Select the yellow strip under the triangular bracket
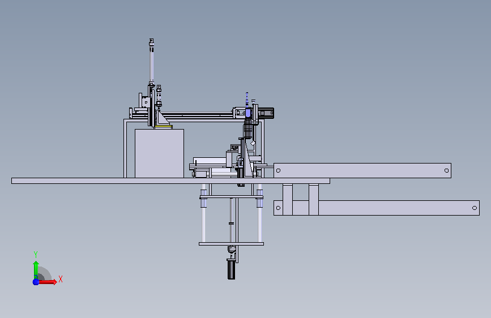This screenshot has width=491, height=318. pyautogui.click(x=163, y=126)
